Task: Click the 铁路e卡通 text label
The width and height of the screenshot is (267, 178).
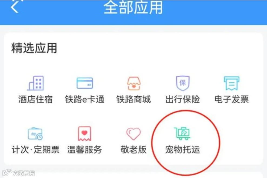Action: click(x=85, y=99)
